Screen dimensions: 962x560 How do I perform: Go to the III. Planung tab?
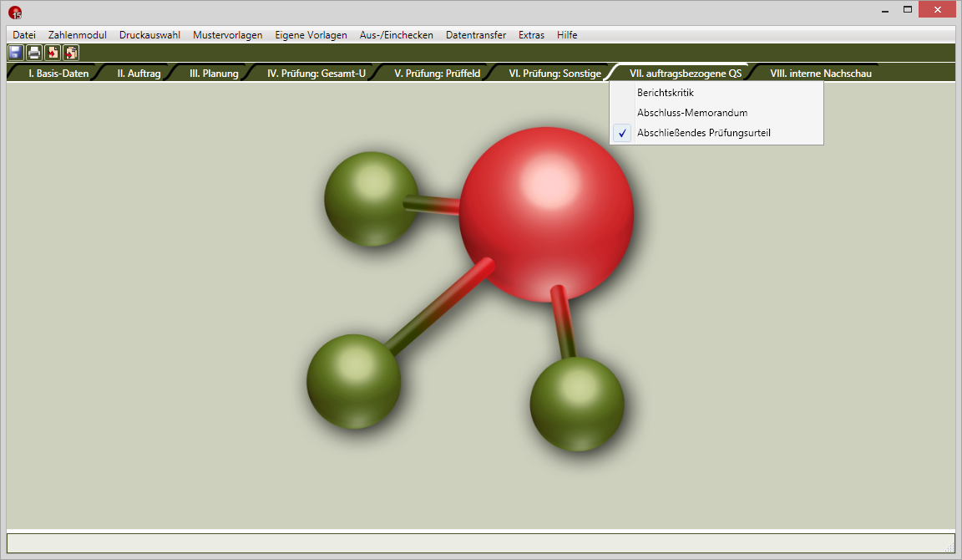214,74
